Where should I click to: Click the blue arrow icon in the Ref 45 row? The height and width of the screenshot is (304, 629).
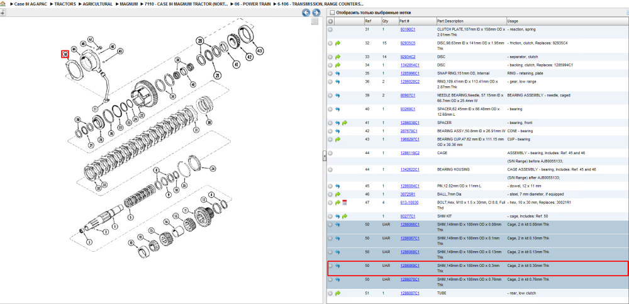pyautogui.click(x=338, y=186)
